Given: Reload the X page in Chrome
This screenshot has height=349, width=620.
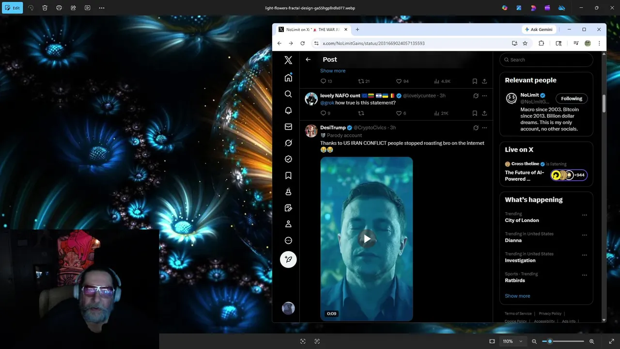Looking at the screenshot, I should 303,43.
